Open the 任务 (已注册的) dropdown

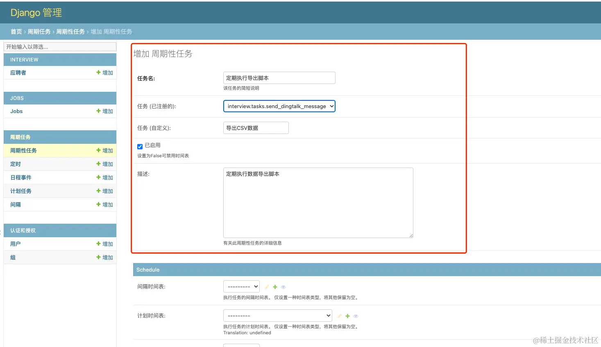click(x=279, y=106)
